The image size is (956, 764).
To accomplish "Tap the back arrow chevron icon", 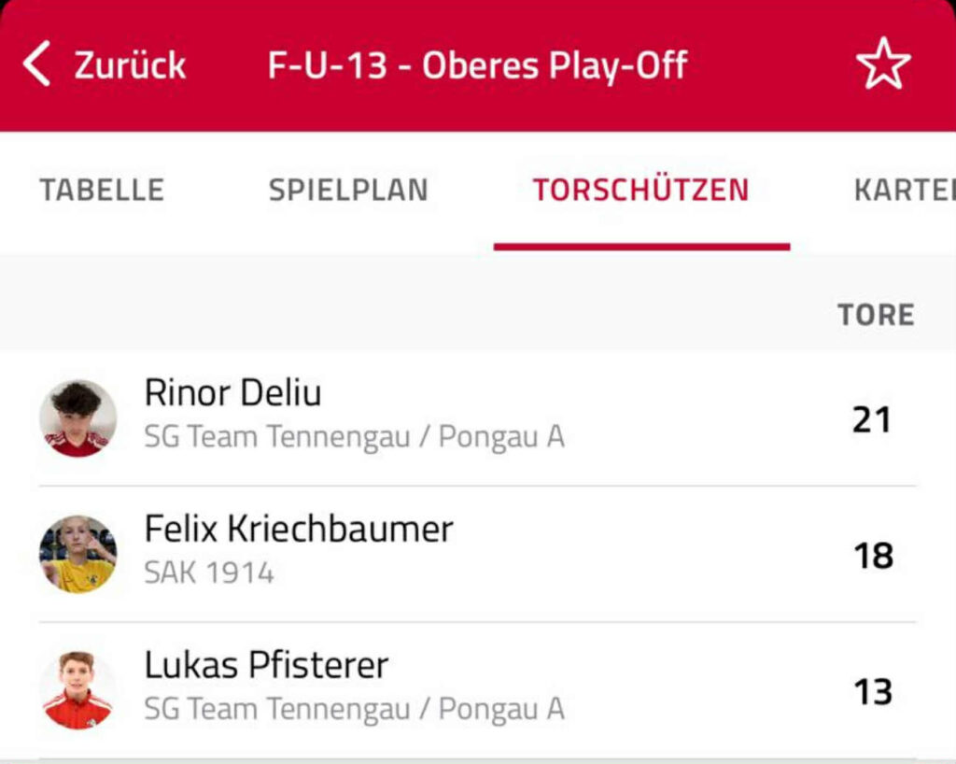I will coord(36,64).
